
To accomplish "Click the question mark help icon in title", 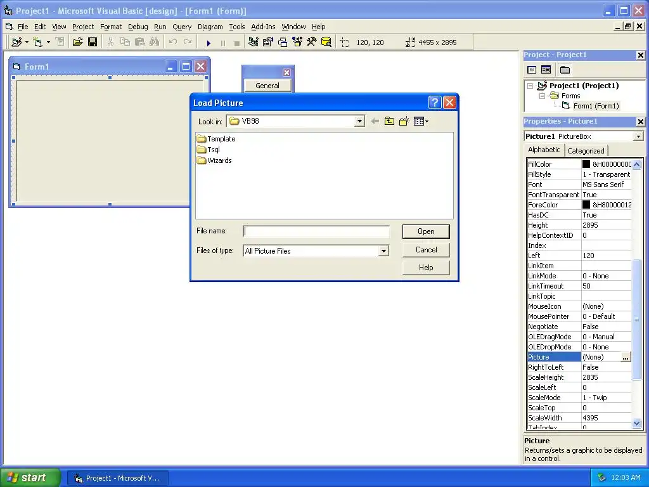I will tap(435, 102).
